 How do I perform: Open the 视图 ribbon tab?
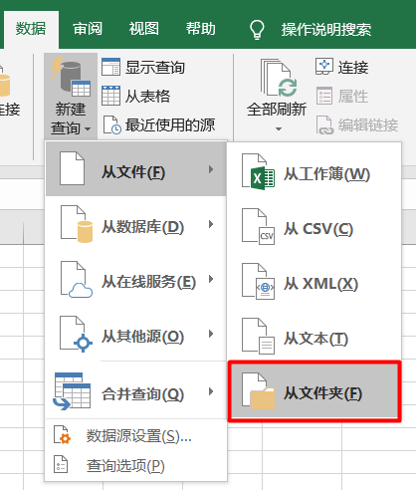(x=144, y=29)
